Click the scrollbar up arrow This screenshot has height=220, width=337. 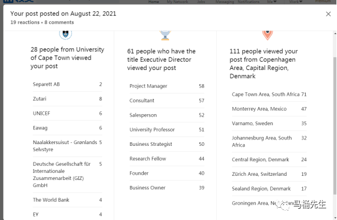[x=335, y=34]
